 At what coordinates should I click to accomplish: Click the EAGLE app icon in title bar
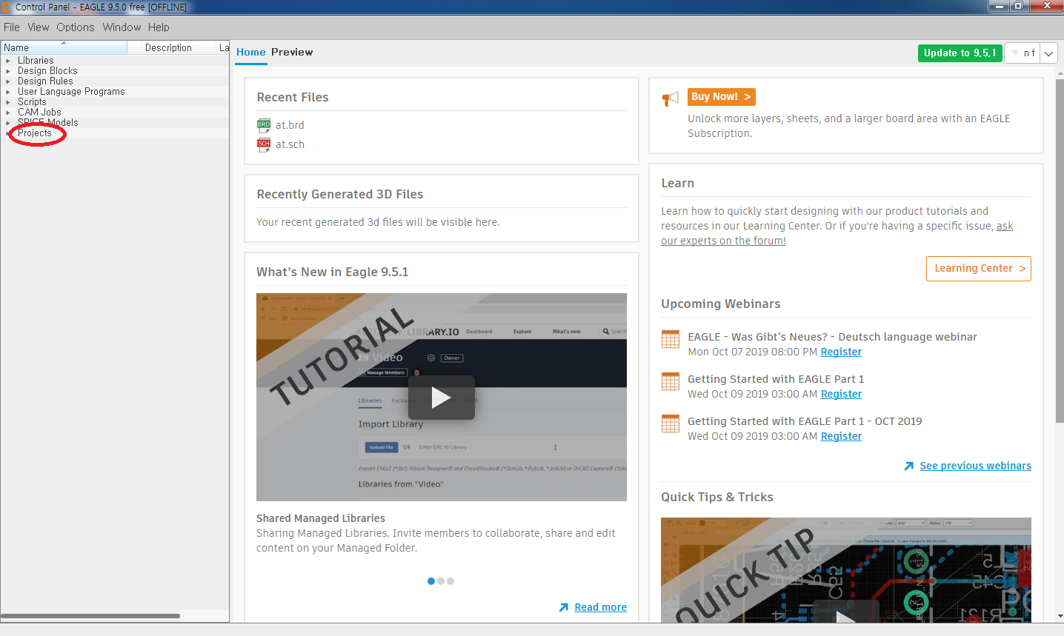click(x=7, y=7)
